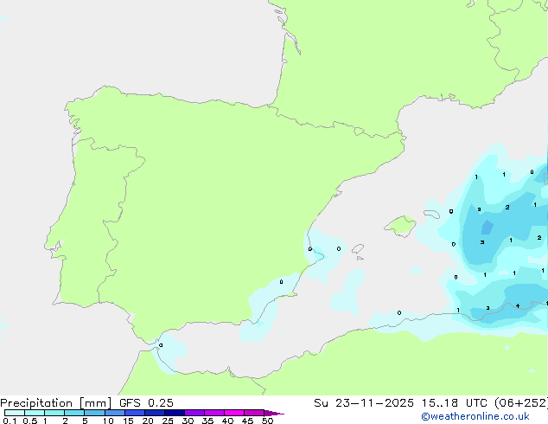Click the legend swatch between 1 and 2
The height and width of the screenshot is (424, 548).
coord(54,413)
